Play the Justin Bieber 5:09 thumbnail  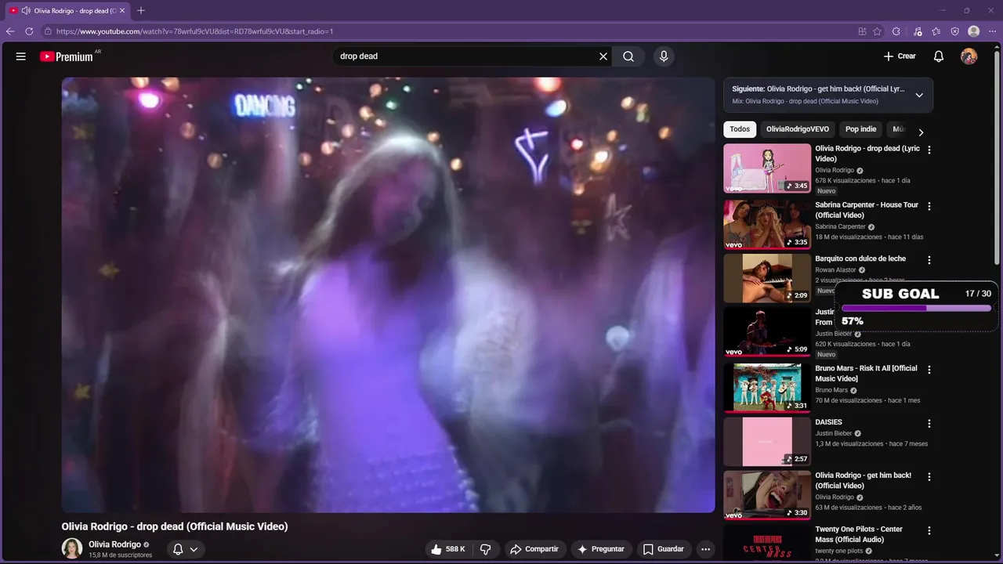point(767,332)
